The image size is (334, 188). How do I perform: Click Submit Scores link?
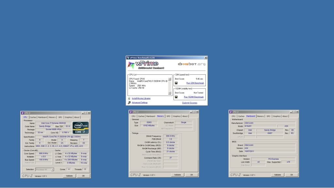click(190, 103)
